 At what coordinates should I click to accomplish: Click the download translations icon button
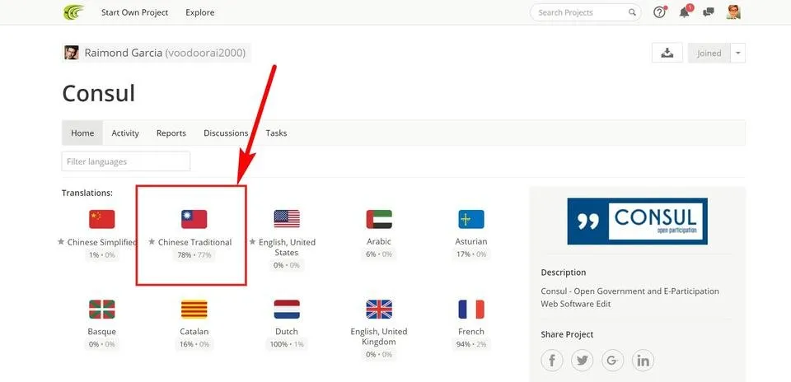(x=667, y=53)
